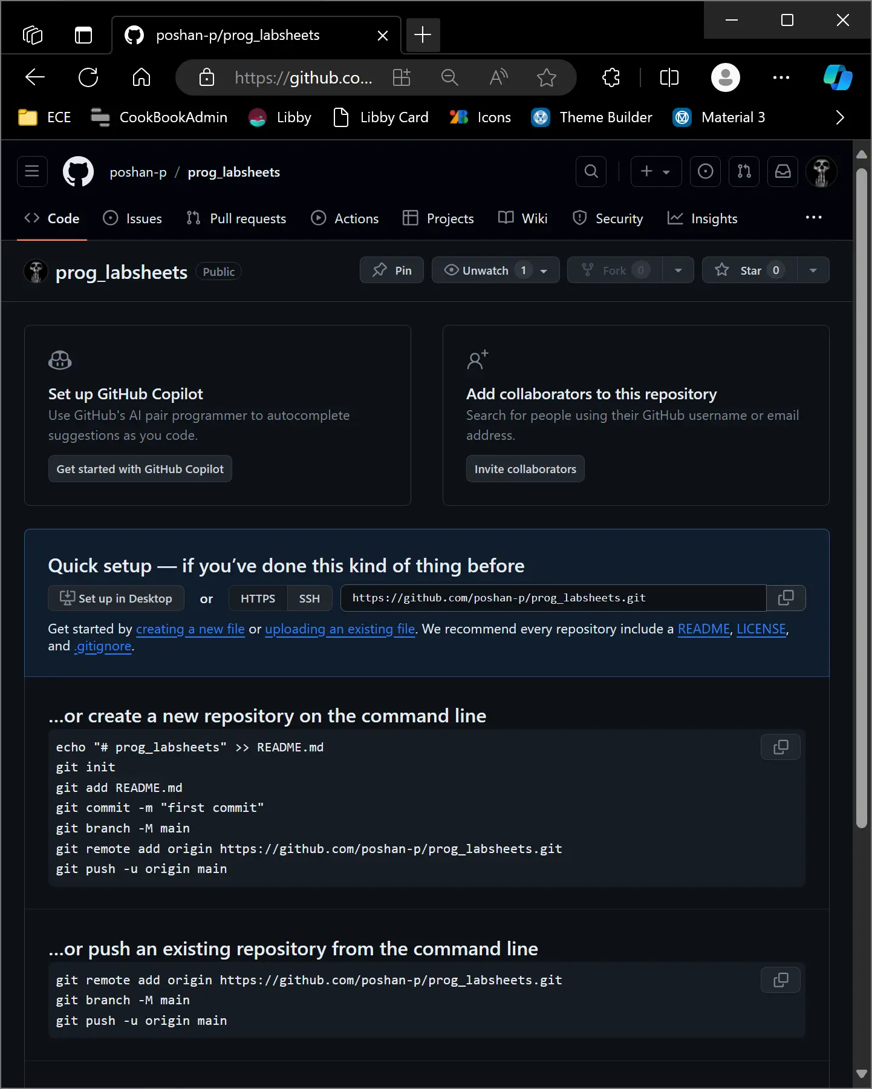872x1089 pixels.
Task: Open the apps icon in address bar
Action: point(402,77)
